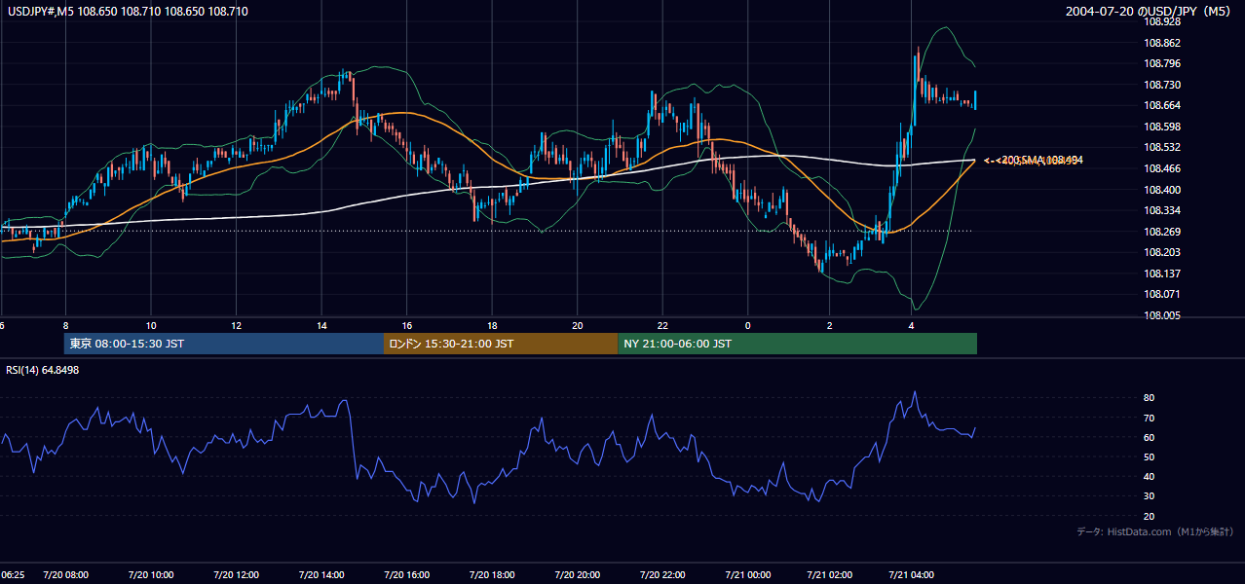1245x584 pixels.
Task: Click the hour 8 tick under price chart
Action: coord(65,325)
